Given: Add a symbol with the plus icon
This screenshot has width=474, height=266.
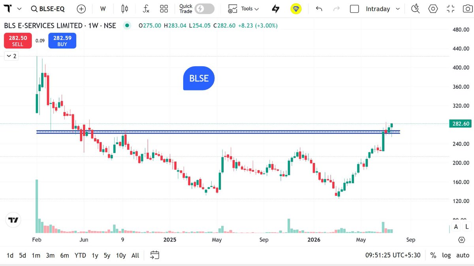Looking at the screenshot, I should (x=81, y=9).
